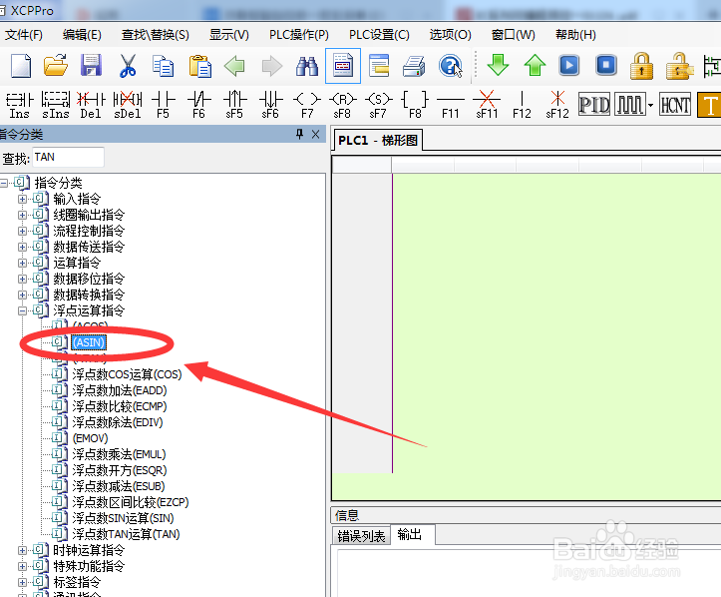
Task: Insert instruction bracket F8
Action: click(415, 105)
